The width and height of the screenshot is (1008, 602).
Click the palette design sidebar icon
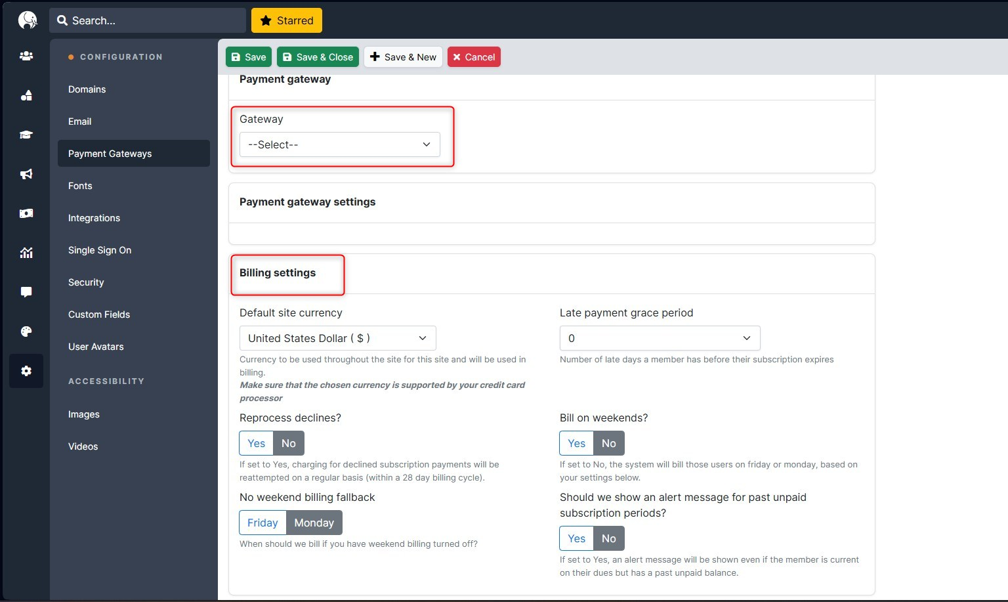pyautogui.click(x=26, y=332)
